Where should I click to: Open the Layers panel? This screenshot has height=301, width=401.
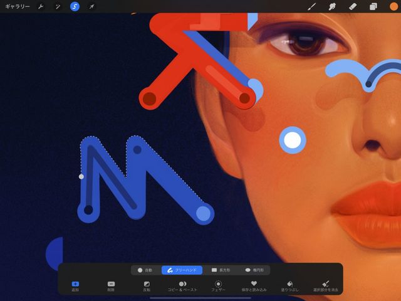[x=373, y=6]
